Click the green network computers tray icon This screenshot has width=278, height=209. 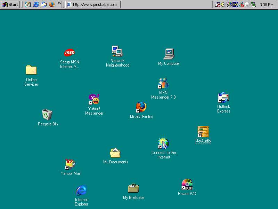tap(253, 5)
